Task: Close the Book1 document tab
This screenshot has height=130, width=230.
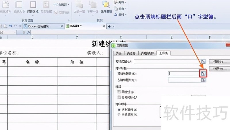Action: click(x=104, y=26)
